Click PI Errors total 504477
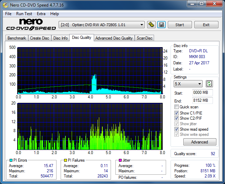This screenshot has width=225, height=184. pos(47,176)
